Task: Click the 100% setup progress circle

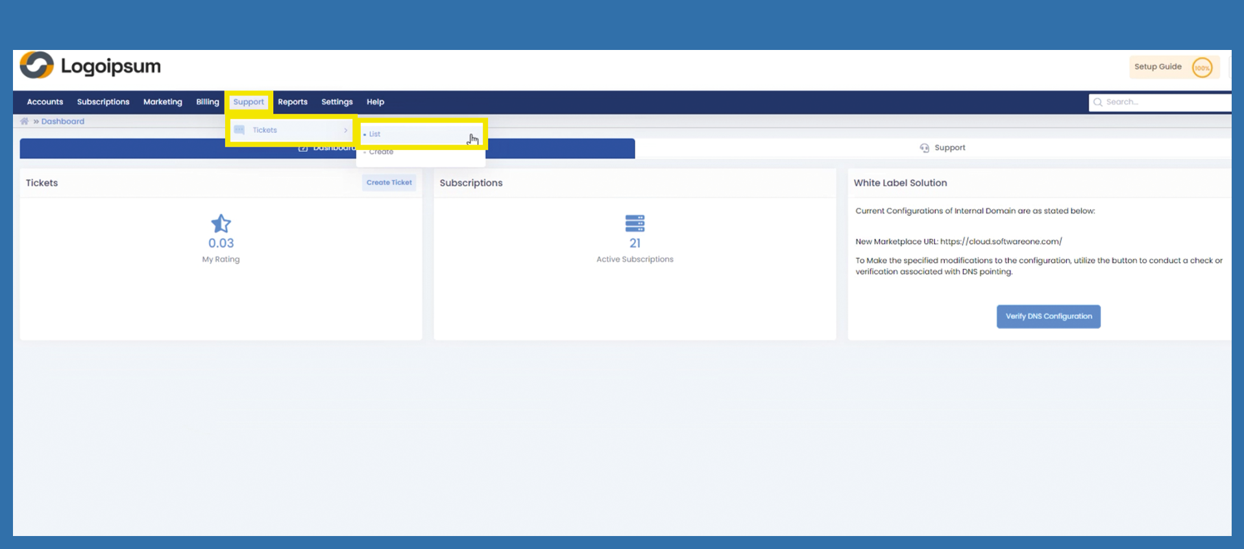Action: 1202,67
